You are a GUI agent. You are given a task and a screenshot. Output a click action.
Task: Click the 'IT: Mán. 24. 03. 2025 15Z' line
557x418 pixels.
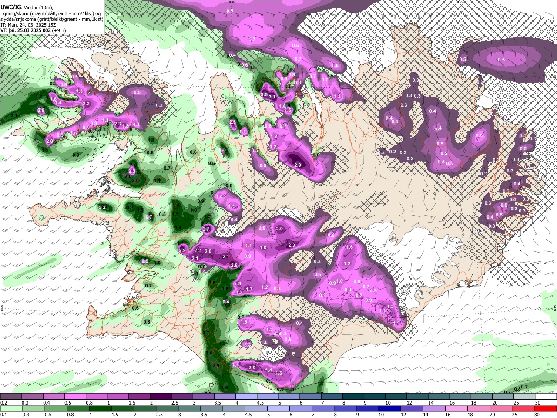[x=27, y=25]
